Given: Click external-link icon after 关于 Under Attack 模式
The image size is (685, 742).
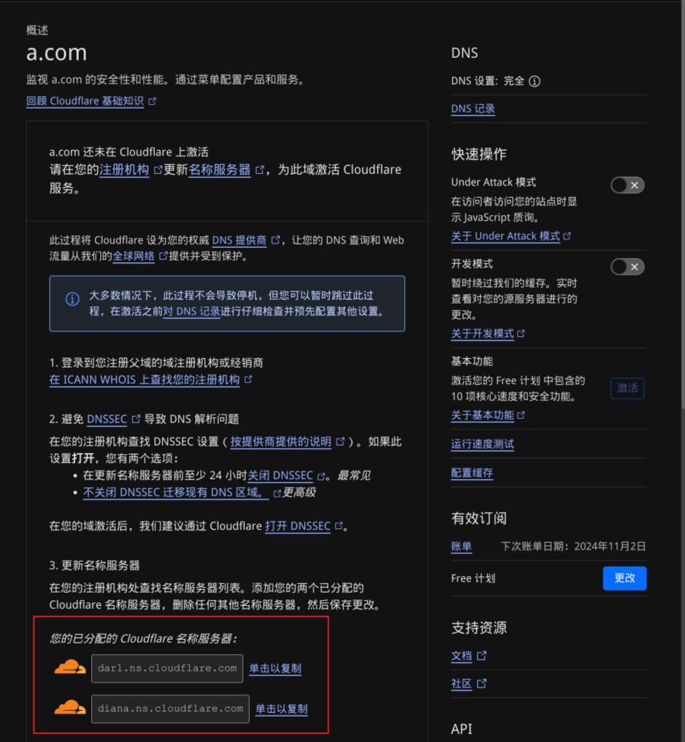Looking at the screenshot, I should pyautogui.click(x=567, y=235).
